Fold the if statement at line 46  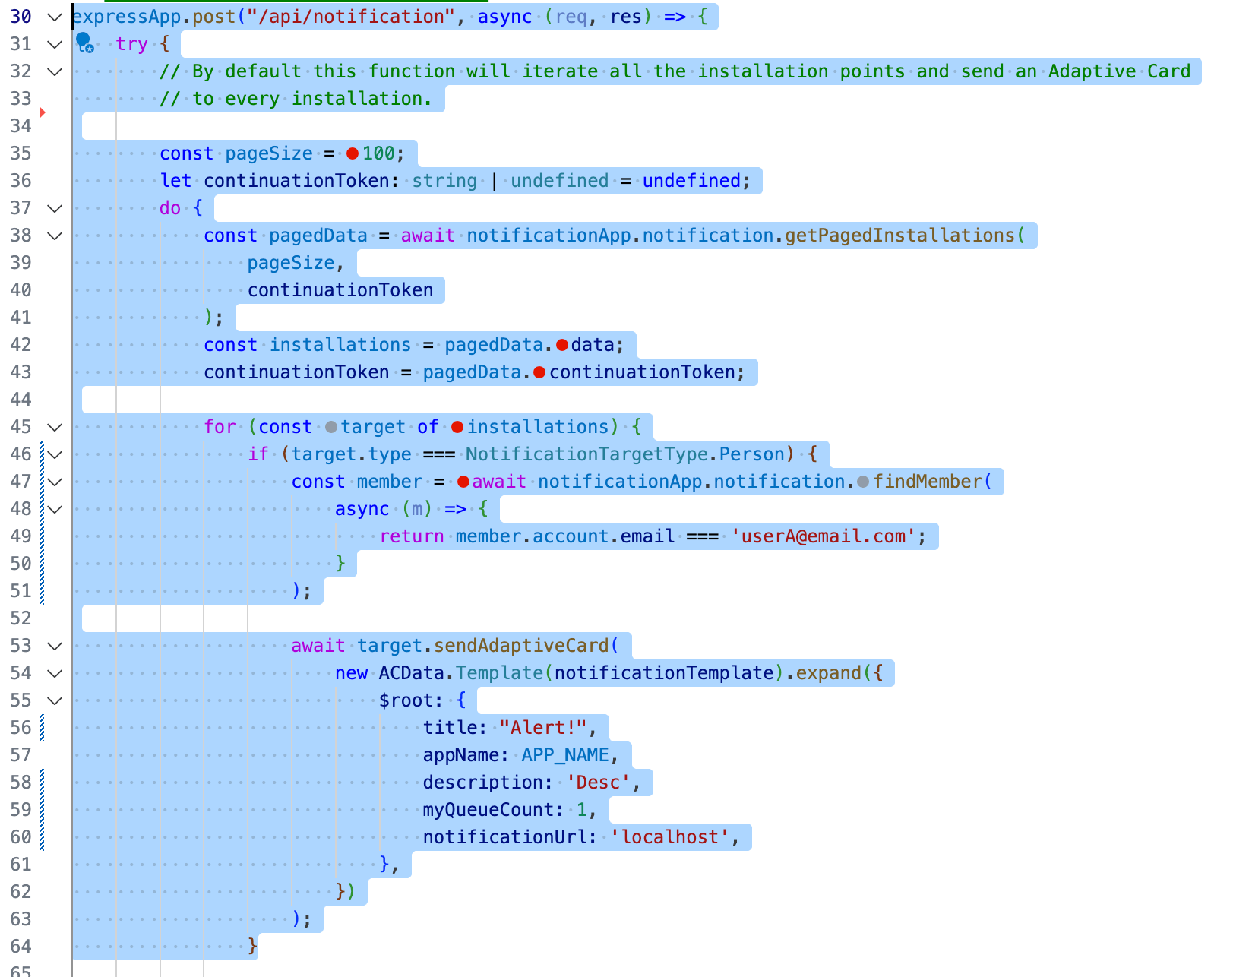[55, 454]
